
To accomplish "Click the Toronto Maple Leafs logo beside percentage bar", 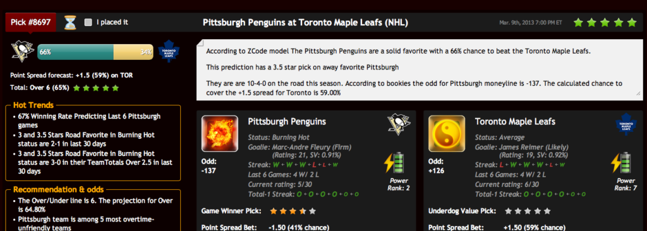I will point(169,51).
